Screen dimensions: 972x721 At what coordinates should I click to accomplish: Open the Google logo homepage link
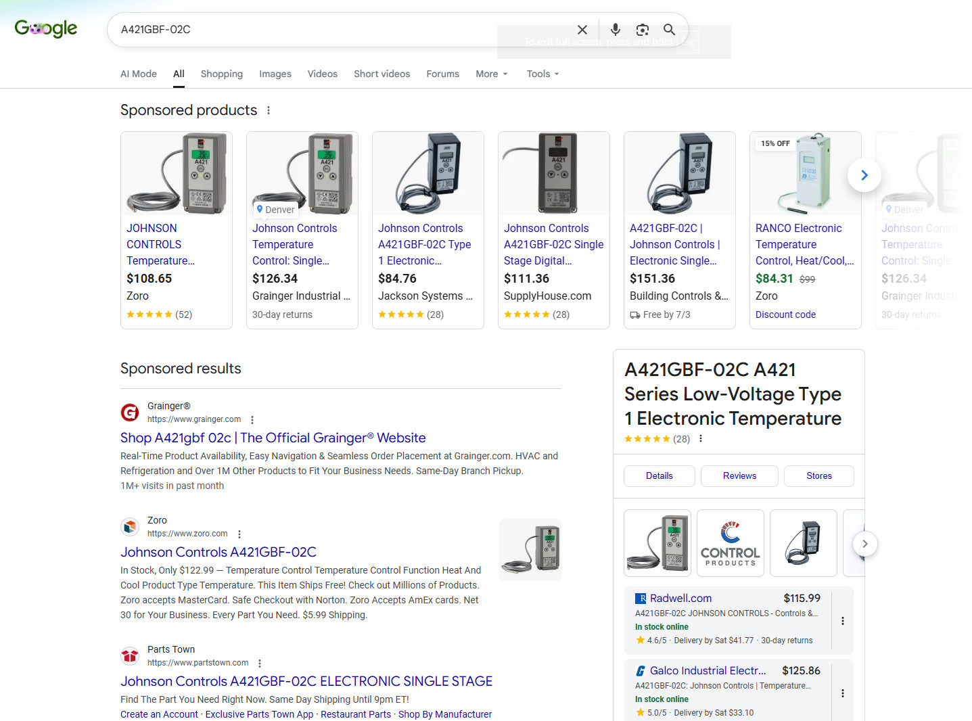[46, 28]
